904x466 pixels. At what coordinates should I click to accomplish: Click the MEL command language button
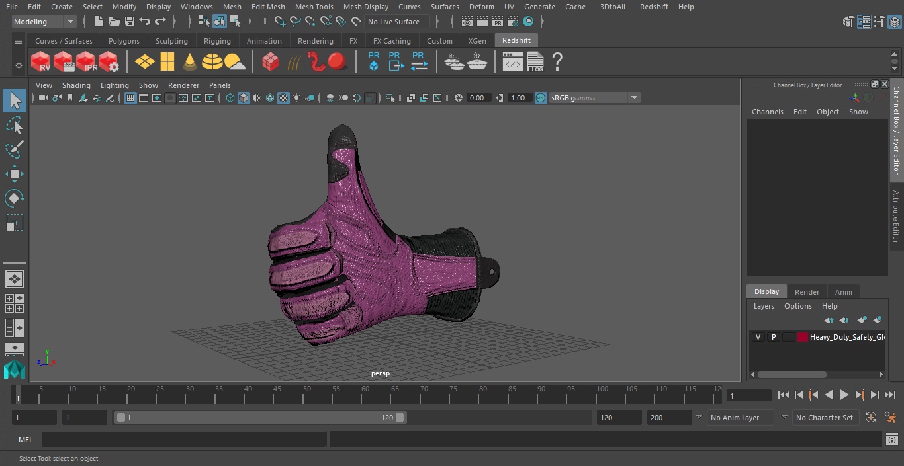click(x=25, y=440)
